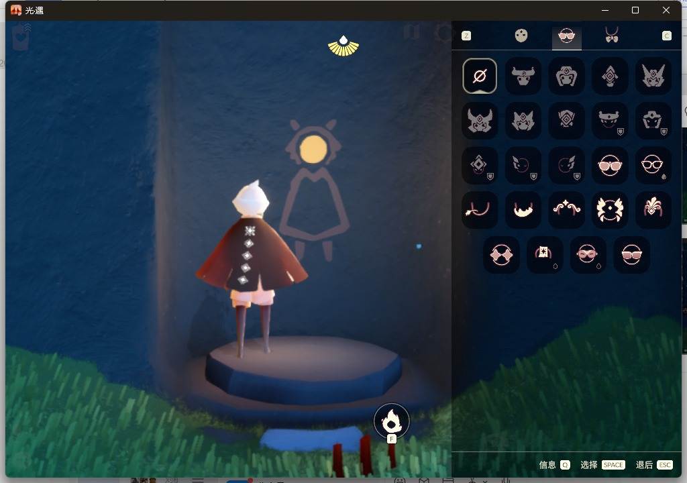Select the feather-plumed mask accessory
This screenshot has height=483, width=687.
(x=653, y=209)
